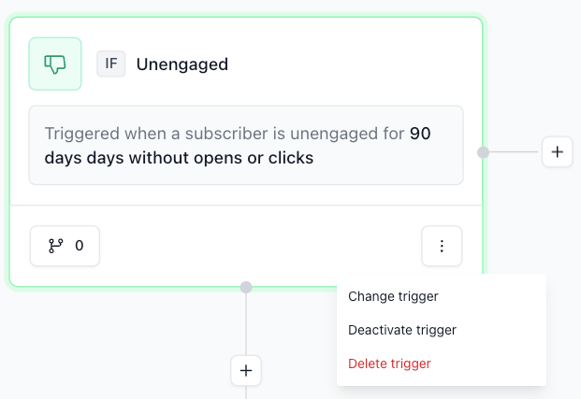Click the plus button right of the card
Image resolution: width=581 pixels, height=399 pixels.
point(557,151)
